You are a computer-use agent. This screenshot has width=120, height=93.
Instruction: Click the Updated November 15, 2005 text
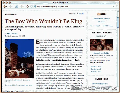point(15,36)
